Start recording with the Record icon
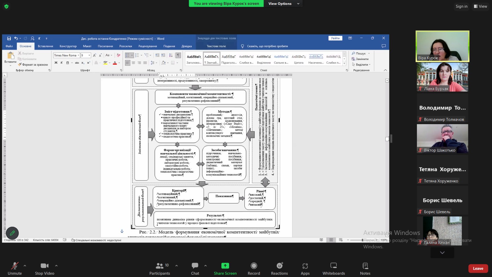This screenshot has width=492, height=277. (254, 266)
